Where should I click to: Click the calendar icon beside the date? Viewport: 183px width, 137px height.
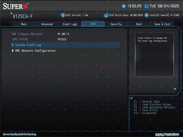click(x=146, y=6)
